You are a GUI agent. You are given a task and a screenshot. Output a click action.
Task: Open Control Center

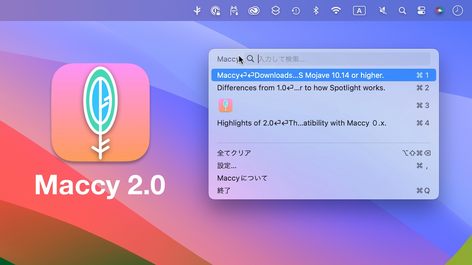point(421,11)
